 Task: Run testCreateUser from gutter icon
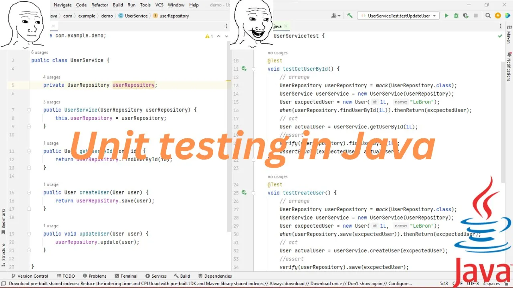click(x=244, y=193)
